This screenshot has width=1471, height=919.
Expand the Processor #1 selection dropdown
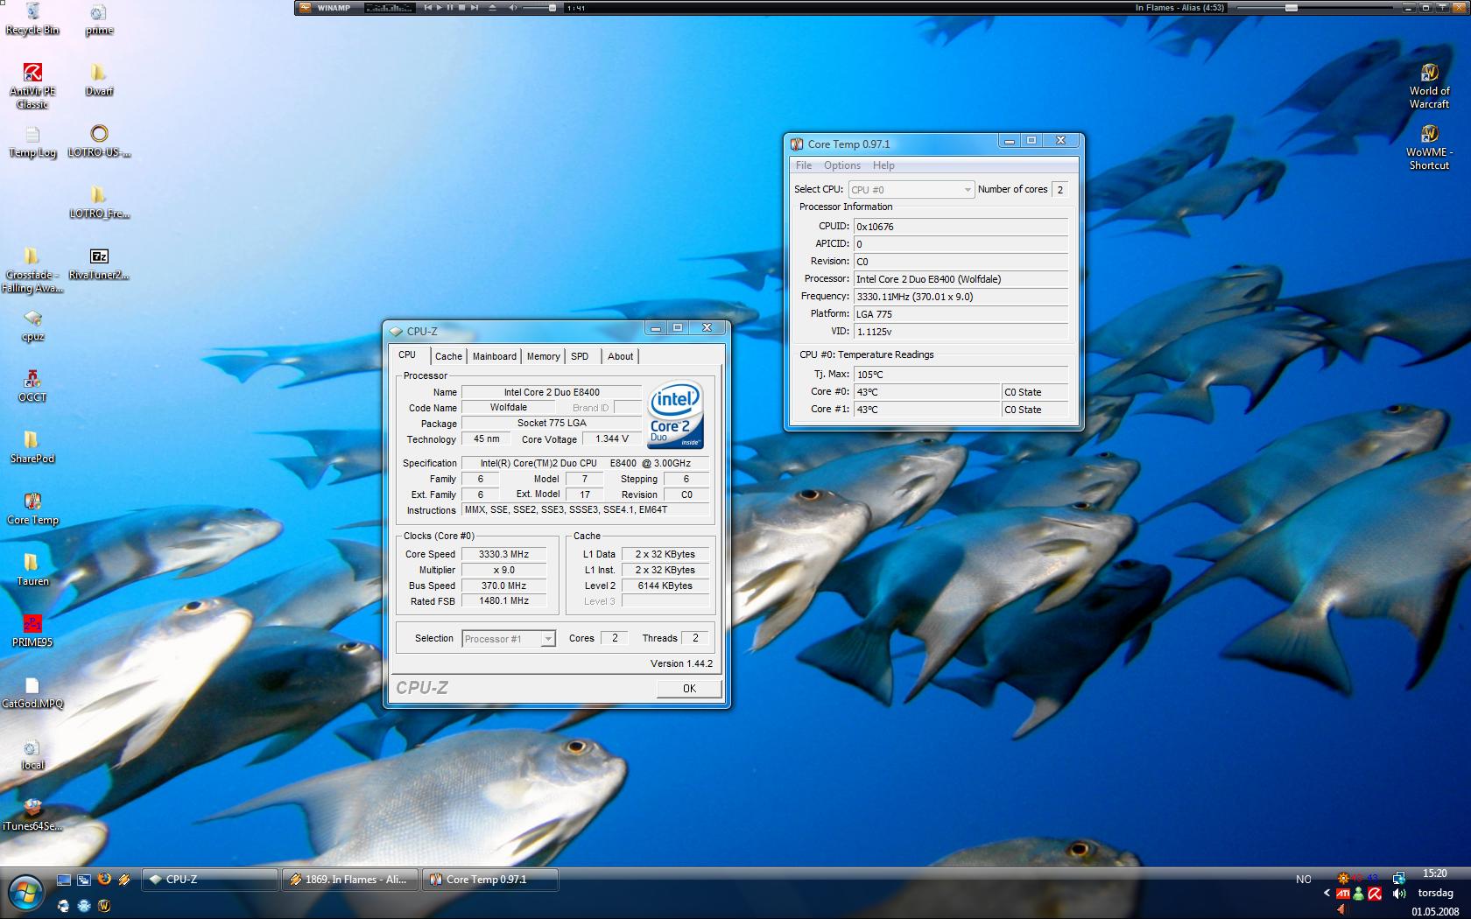pyautogui.click(x=548, y=639)
